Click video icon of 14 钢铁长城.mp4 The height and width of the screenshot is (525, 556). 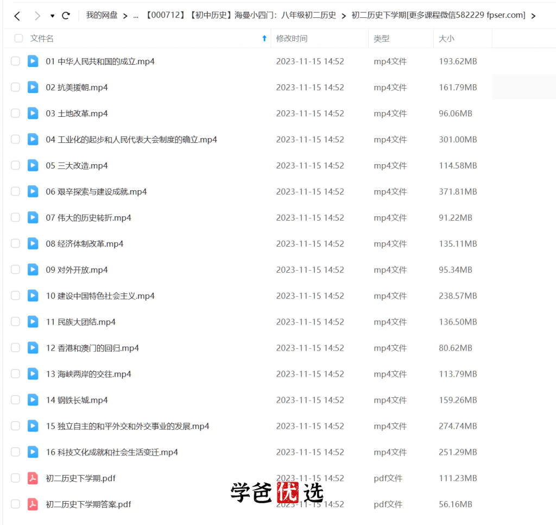(33, 399)
